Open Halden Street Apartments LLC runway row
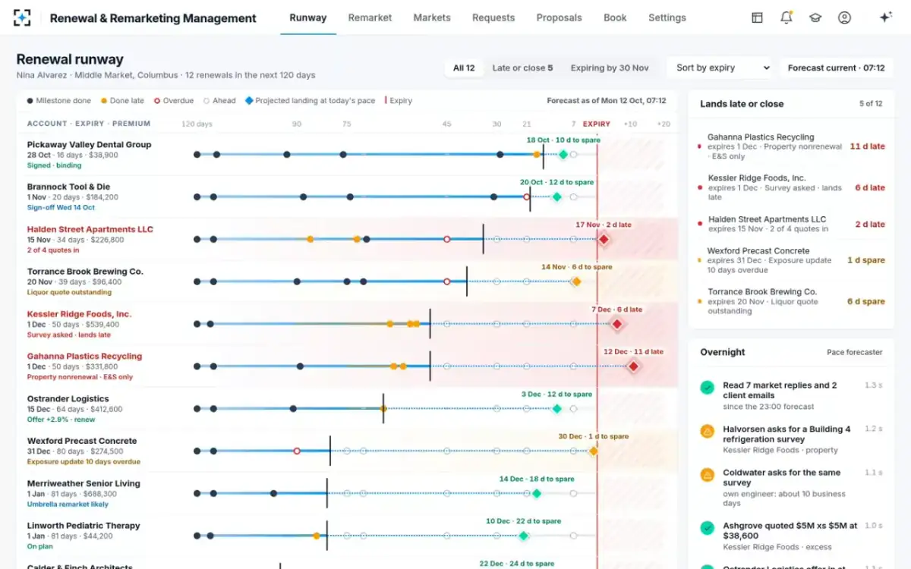The image size is (911, 569). click(x=348, y=239)
